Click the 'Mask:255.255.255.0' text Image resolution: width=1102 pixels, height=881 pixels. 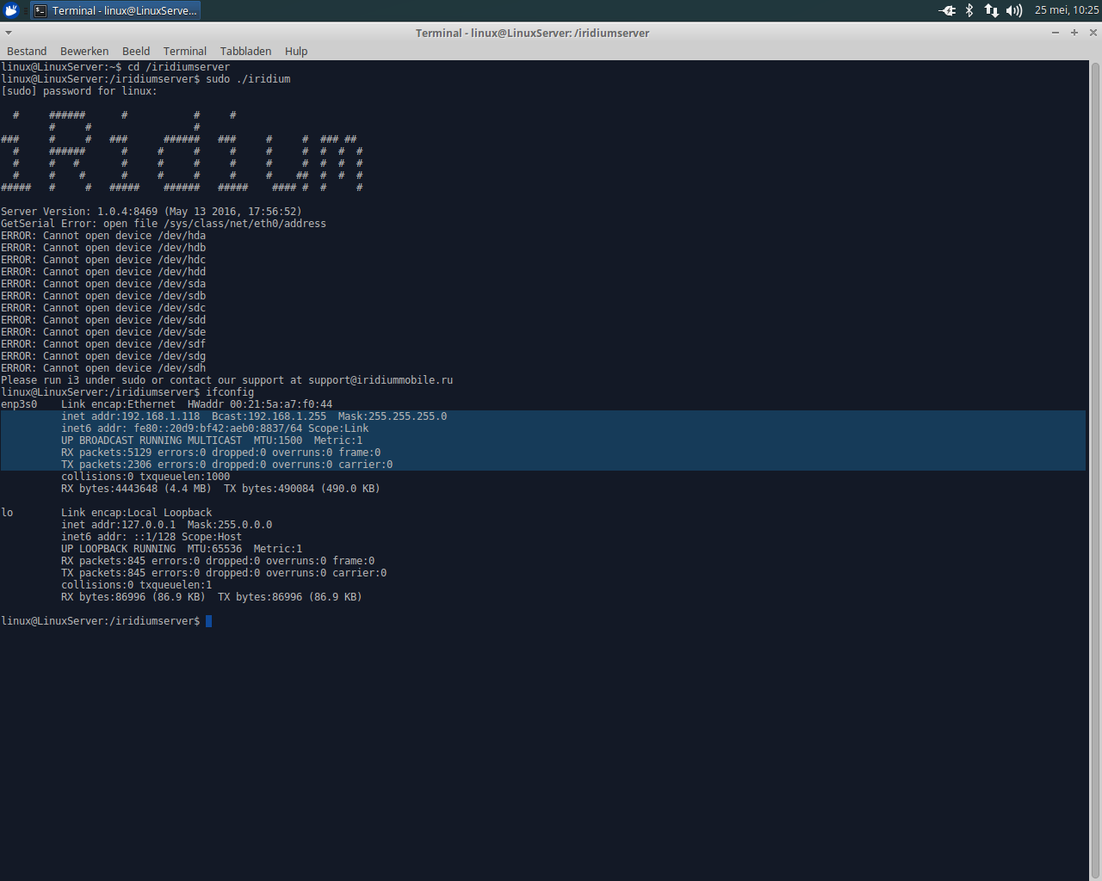point(393,416)
